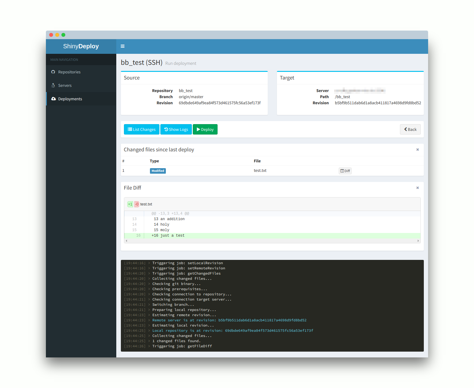Click the macOS red close window button

51,35
